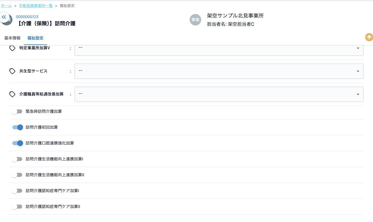Click the 特定事業所加算Ⅴ field label
373x222 pixels.
pos(35,48)
